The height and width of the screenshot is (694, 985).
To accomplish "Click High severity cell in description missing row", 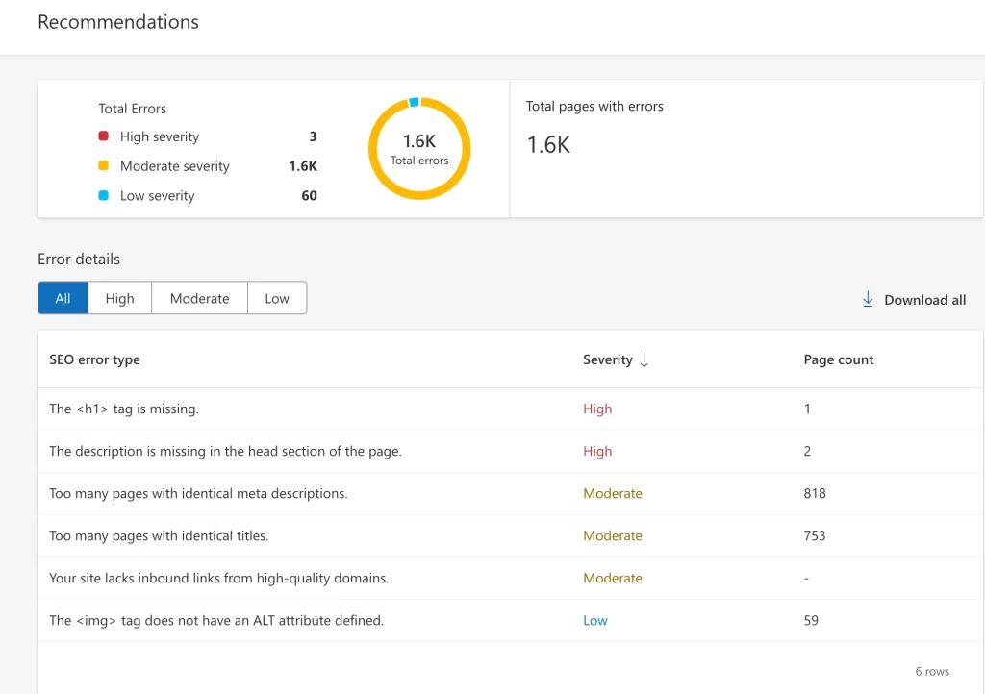I will click(x=597, y=451).
